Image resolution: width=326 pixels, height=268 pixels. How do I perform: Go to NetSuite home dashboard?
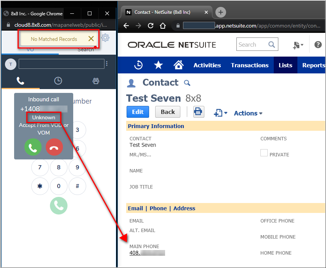178,65
